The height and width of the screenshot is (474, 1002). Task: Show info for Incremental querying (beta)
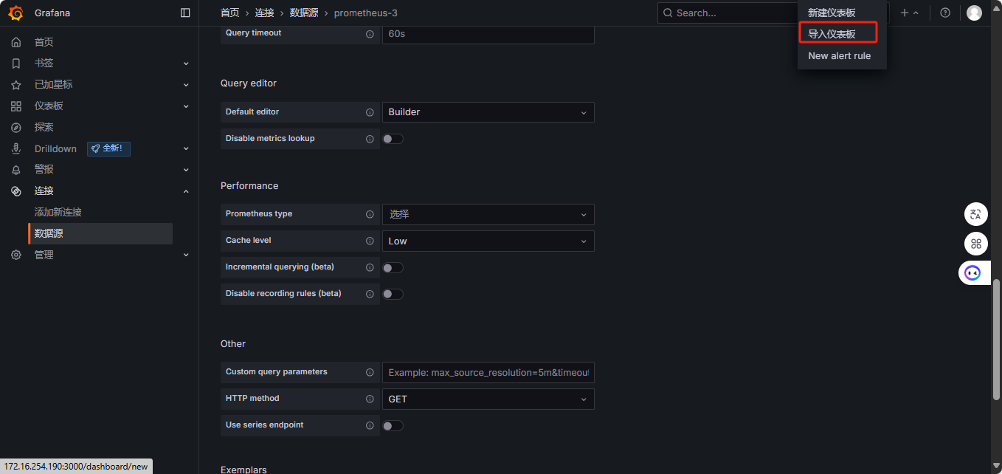click(370, 267)
